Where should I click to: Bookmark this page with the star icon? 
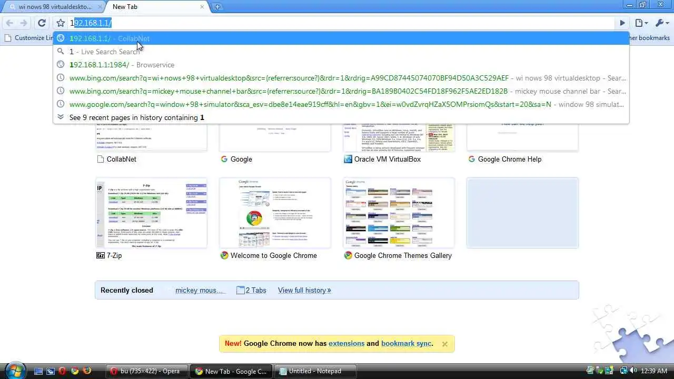61,23
